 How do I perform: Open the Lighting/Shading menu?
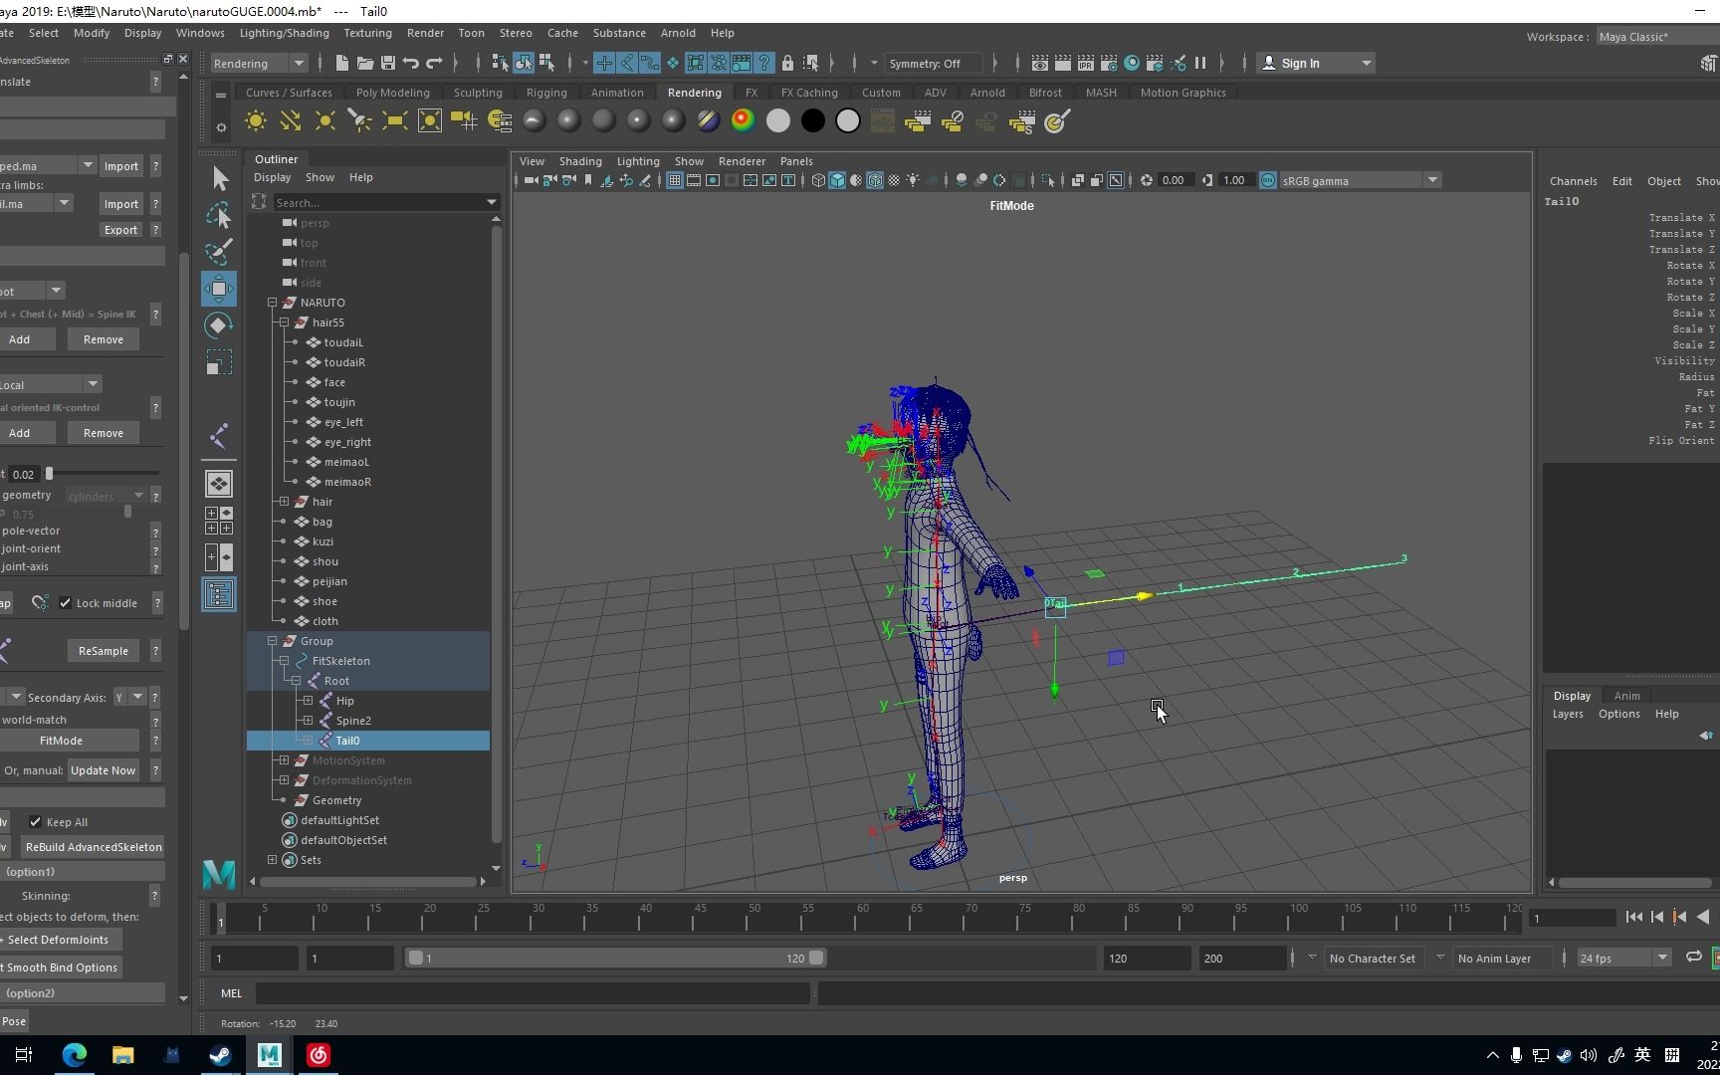pos(284,33)
